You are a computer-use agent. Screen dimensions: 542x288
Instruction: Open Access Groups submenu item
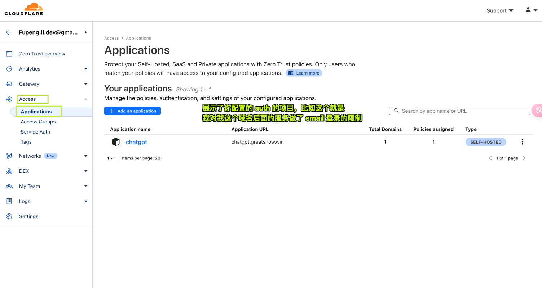click(38, 122)
